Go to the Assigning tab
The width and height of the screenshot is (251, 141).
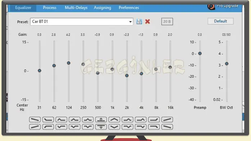[102, 8]
